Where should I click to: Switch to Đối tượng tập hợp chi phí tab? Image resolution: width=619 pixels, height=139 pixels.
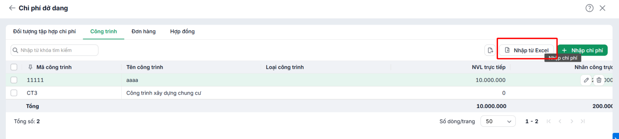tap(44, 31)
